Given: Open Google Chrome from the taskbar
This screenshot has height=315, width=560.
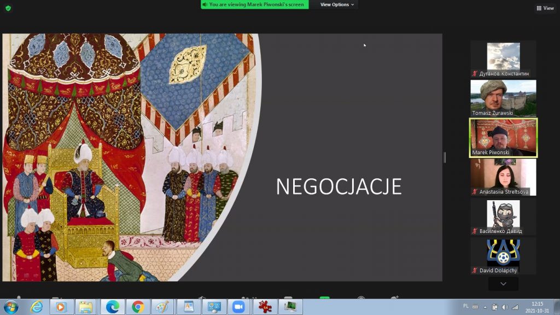Looking at the screenshot, I should (x=138, y=307).
